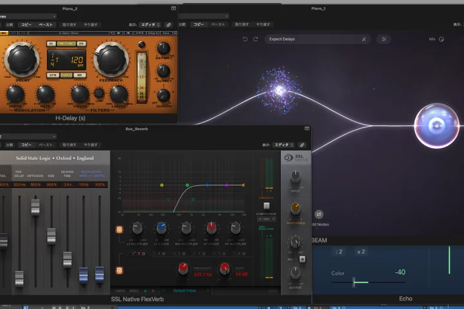Image resolution: width=464 pixels, height=309 pixels.
Task: Select EQ band 3 tab in FlexVerb
Action: (x=179, y=254)
